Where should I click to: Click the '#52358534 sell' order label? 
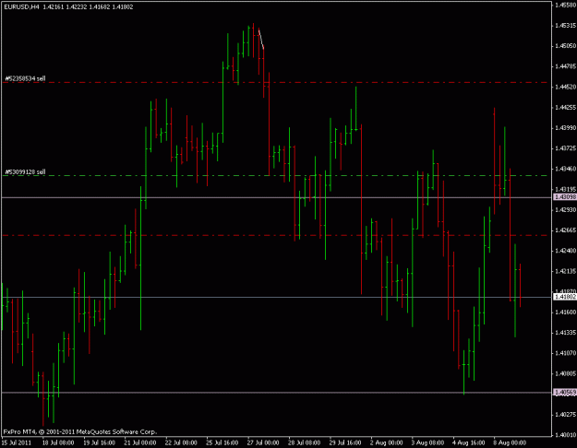26,78
